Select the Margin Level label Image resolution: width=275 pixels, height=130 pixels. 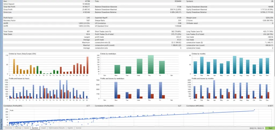click(191, 18)
